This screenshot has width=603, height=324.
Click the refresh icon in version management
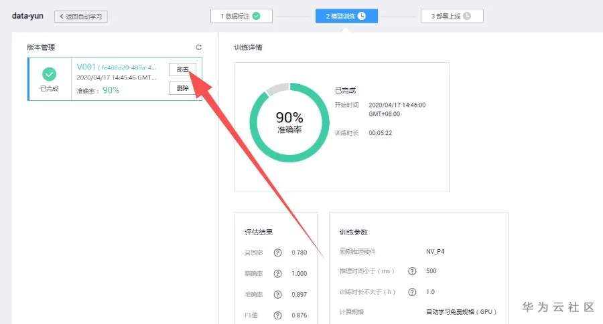(198, 47)
